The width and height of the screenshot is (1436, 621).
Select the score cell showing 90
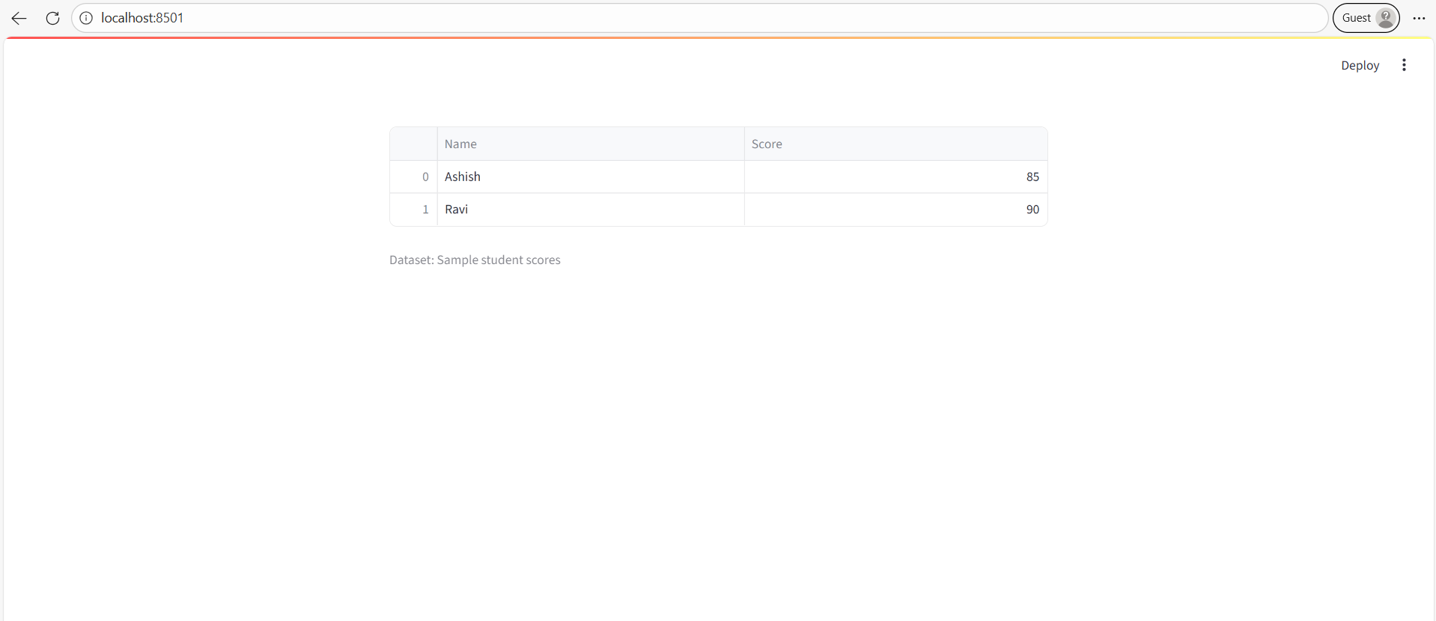(x=895, y=209)
